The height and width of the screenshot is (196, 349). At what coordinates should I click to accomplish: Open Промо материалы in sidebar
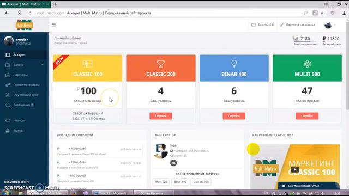(x=25, y=85)
